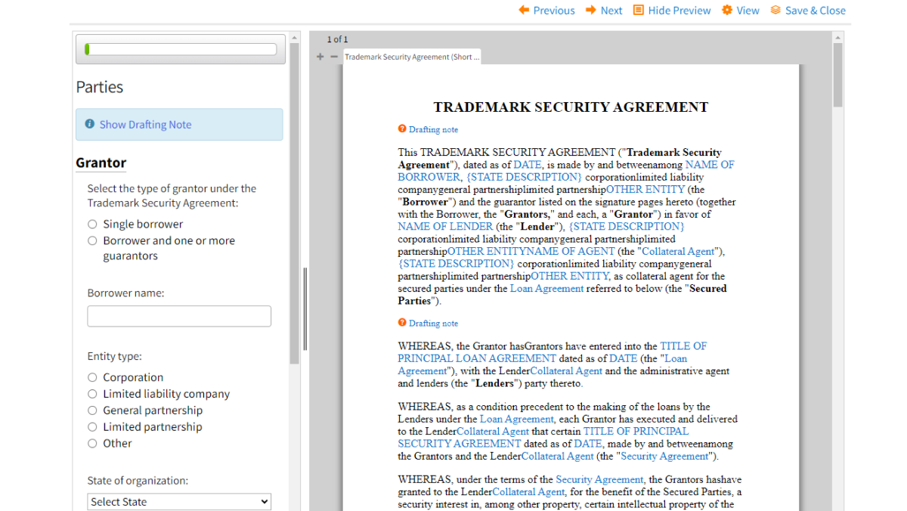Select Borrower and one or more guarantors
The height and width of the screenshot is (511, 907).
[92, 240]
